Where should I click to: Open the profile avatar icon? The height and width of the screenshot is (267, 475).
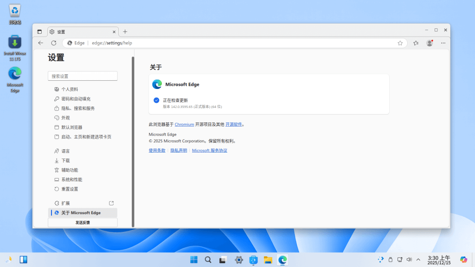point(430,43)
